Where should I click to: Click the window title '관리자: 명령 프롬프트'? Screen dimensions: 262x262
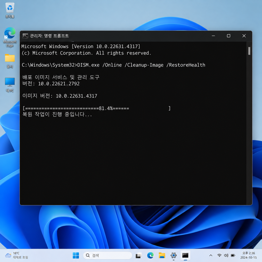pos(49,36)
